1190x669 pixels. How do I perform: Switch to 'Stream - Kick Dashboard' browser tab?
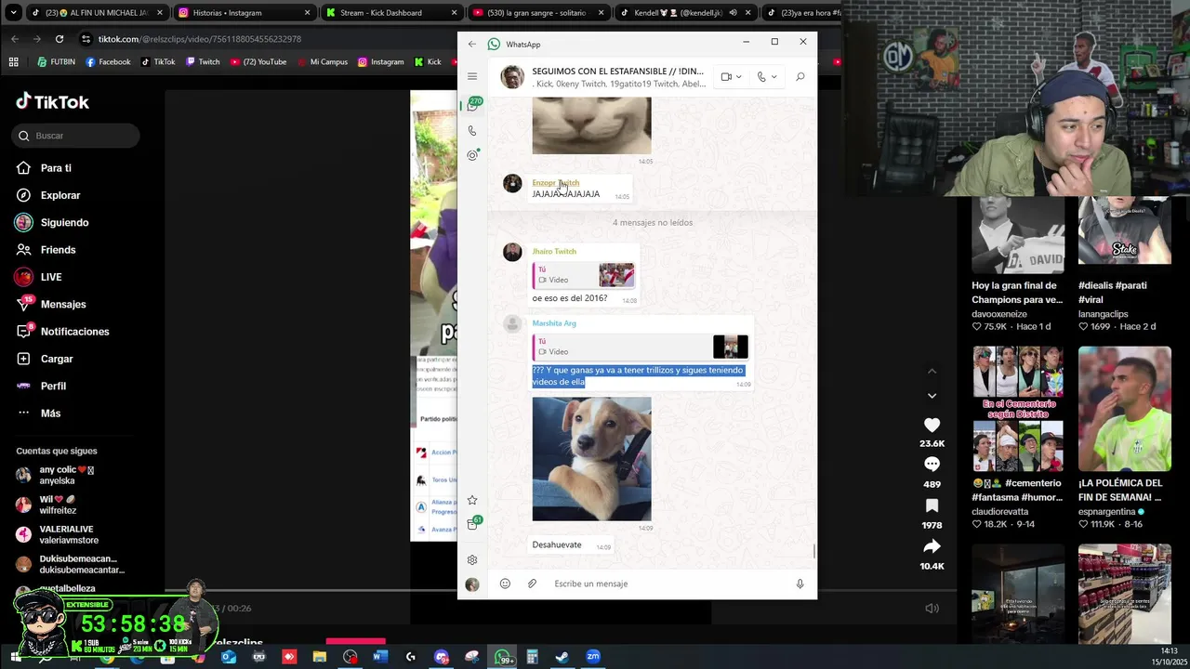[391, 13]
